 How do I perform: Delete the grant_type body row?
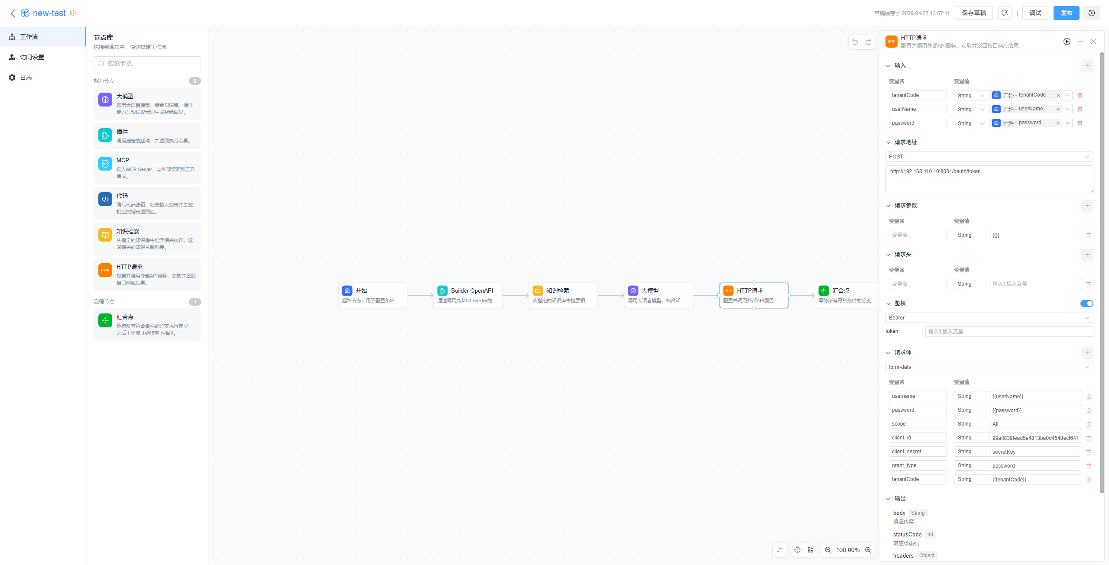click(x=1089, y=466)
